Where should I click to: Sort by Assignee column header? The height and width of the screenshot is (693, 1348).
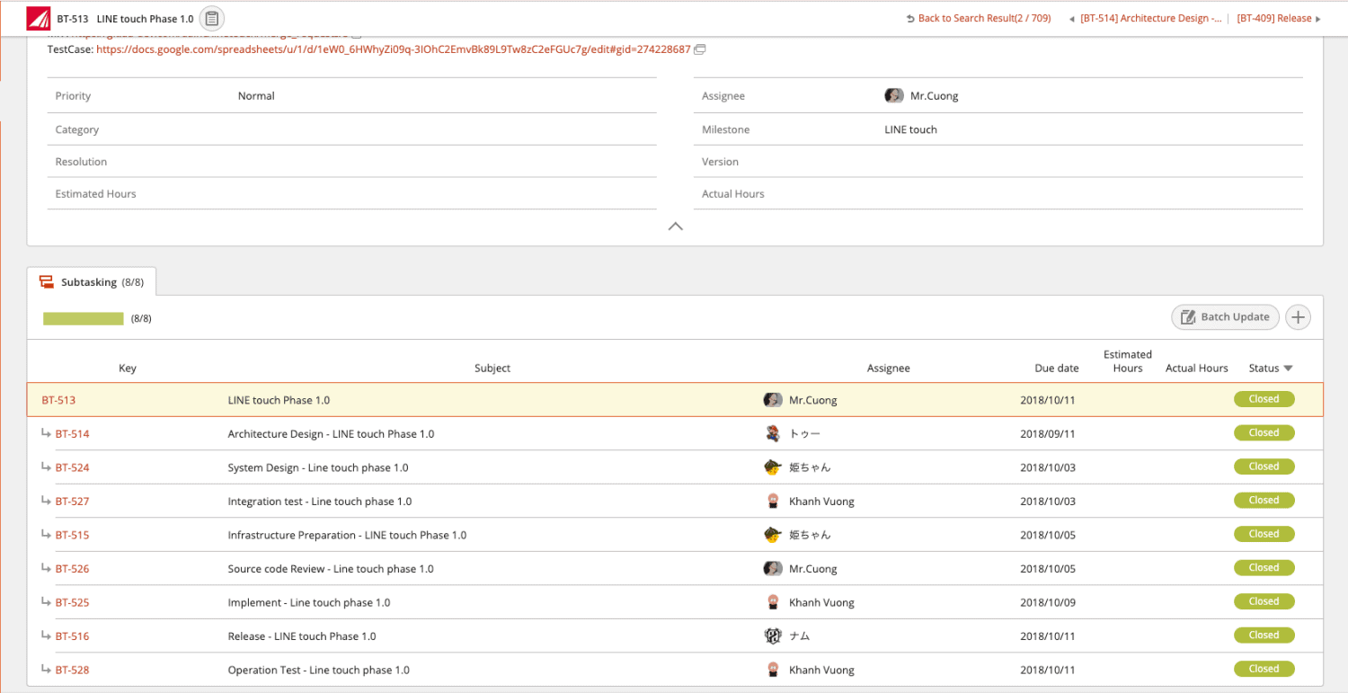pyautogui.click(x=888, y=369)
